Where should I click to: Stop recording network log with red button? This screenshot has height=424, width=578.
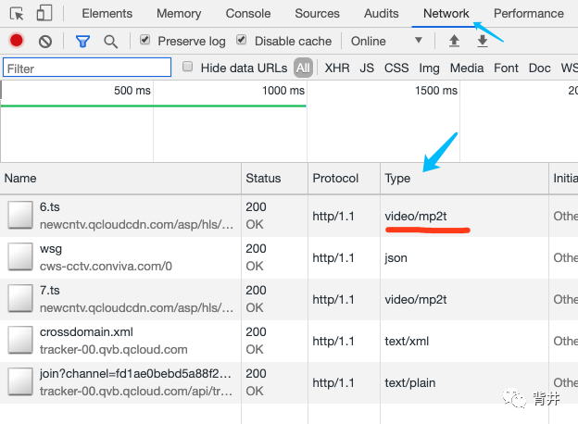[17, 41]
